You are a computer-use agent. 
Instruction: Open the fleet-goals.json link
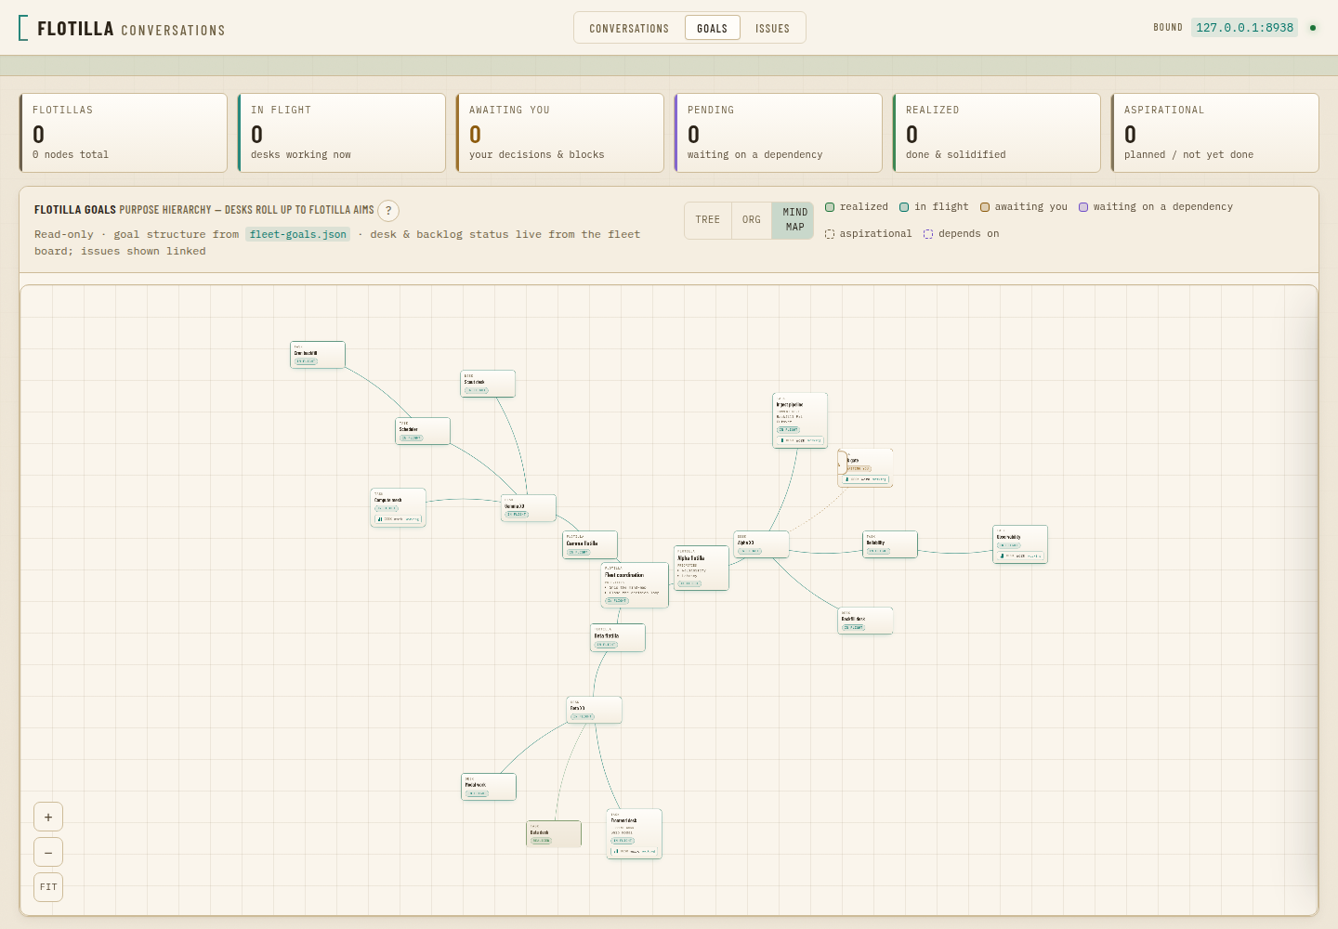pos(298,234)
